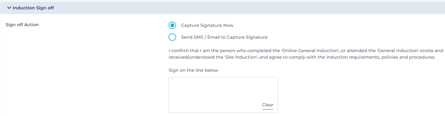
Task: Click the top-left corner of the signature box
Action: click(x=169, y=78)
